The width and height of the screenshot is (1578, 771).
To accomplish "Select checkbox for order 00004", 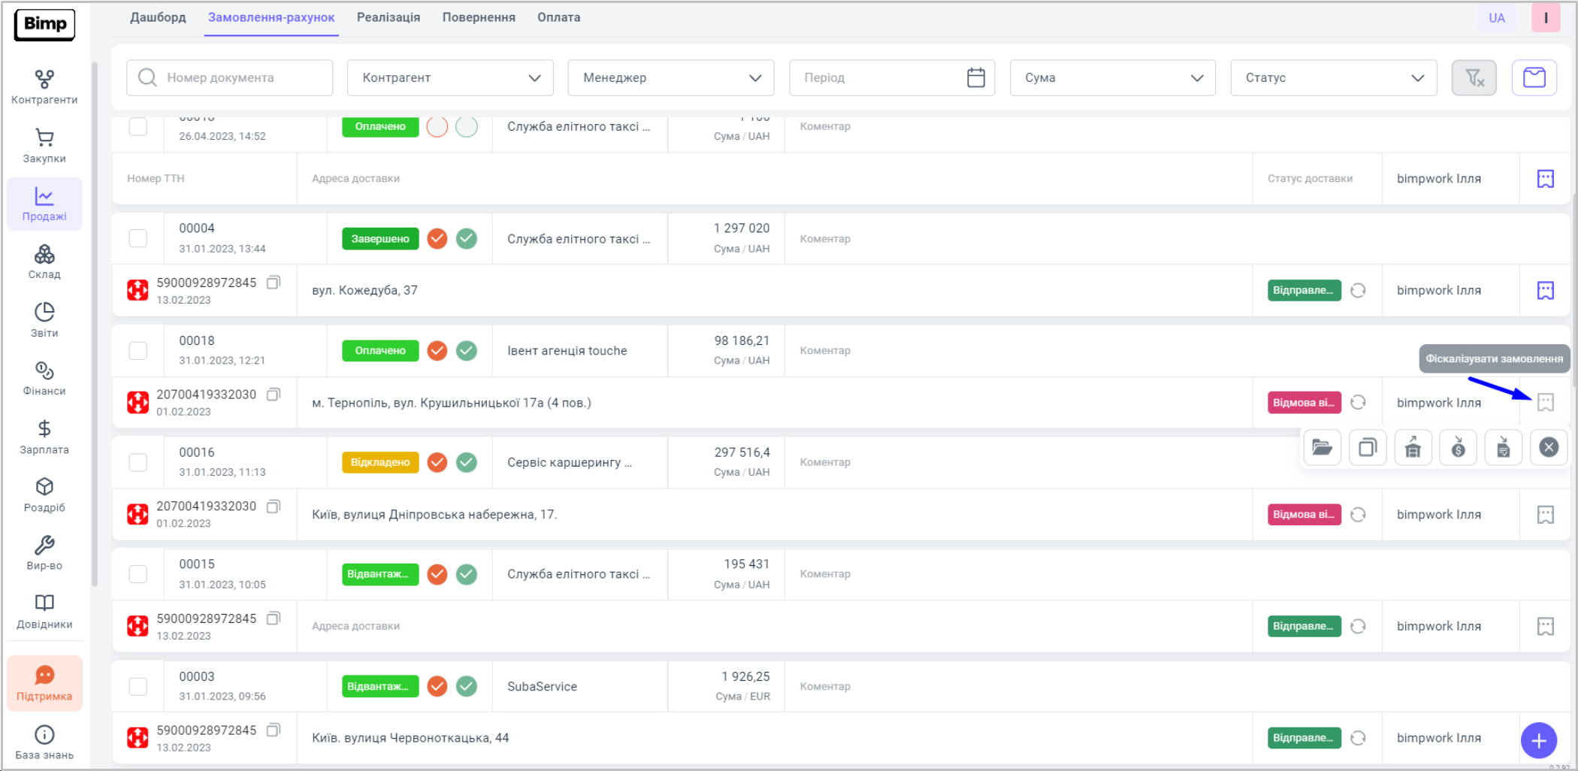I will pyautogui.click(x=138, y=238).
